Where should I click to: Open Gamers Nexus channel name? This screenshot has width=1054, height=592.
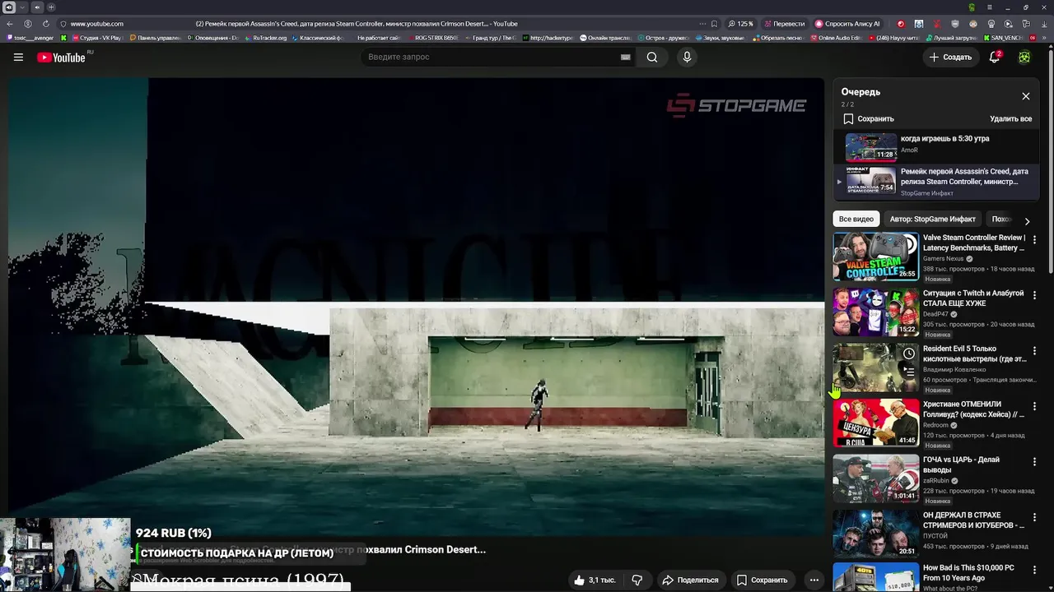943,258
